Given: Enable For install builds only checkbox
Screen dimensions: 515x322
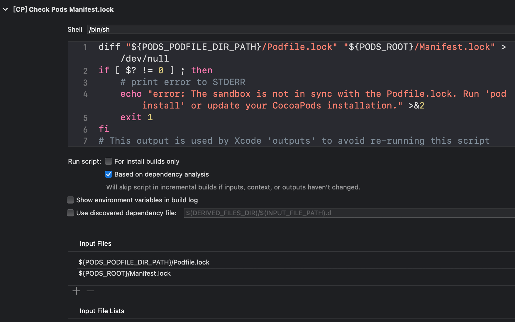Looking at the screenshot, I should (109, 161).
